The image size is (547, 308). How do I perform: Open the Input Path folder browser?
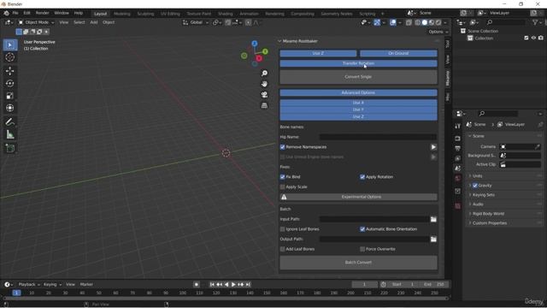tap(433, 219)
